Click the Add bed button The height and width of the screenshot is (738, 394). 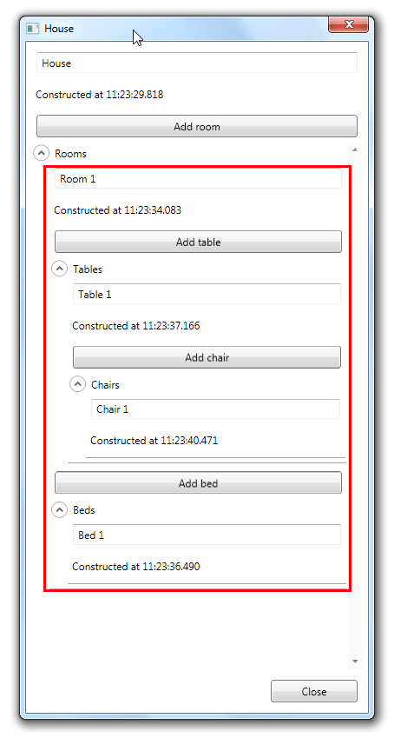199,483
